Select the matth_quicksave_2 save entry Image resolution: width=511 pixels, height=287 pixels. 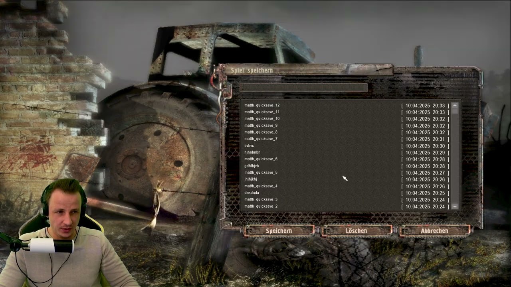346,206
